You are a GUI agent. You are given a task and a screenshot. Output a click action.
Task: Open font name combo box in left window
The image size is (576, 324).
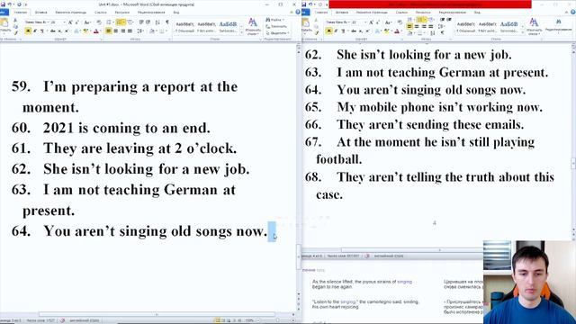(36, 22)
